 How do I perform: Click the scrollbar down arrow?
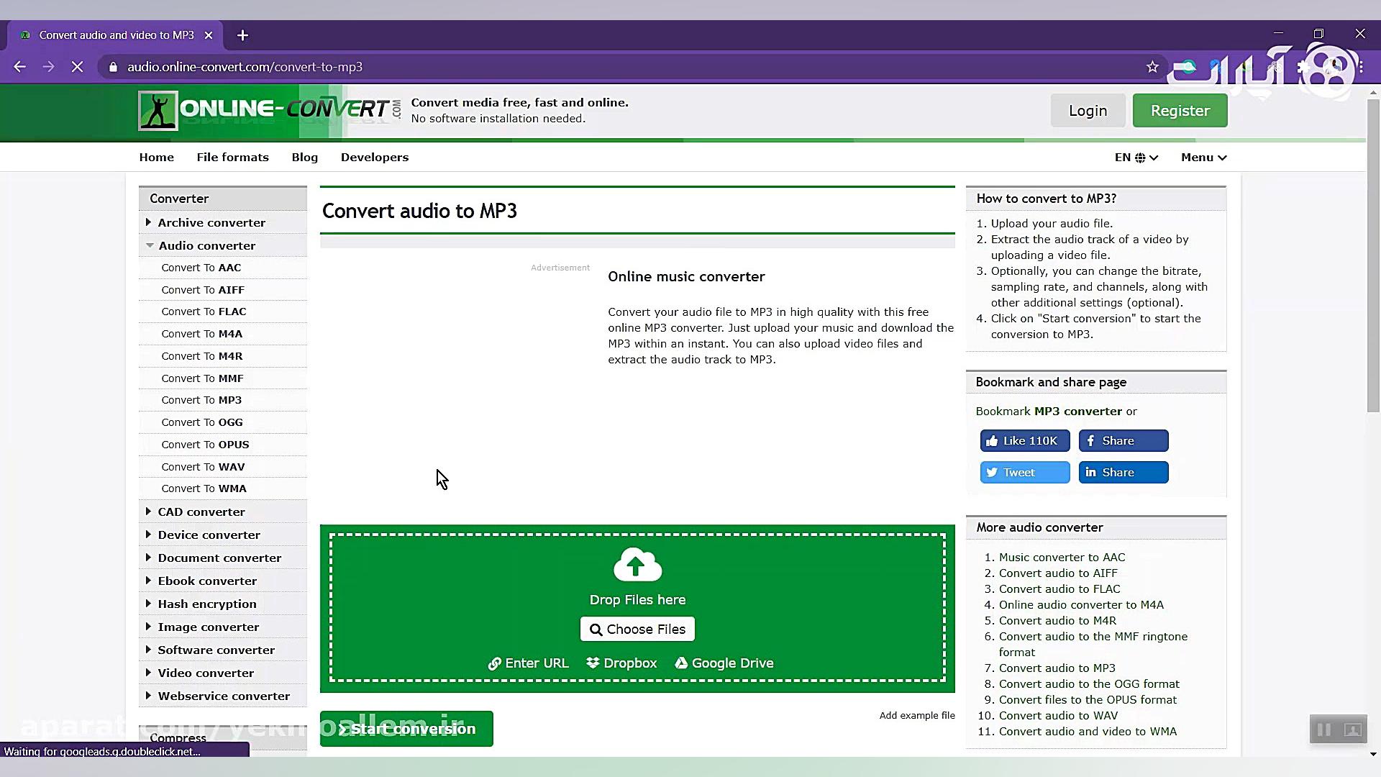1373,753
